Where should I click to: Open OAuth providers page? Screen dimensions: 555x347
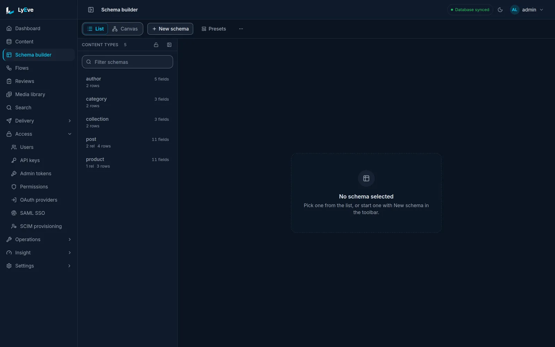[x=41, y=200]
